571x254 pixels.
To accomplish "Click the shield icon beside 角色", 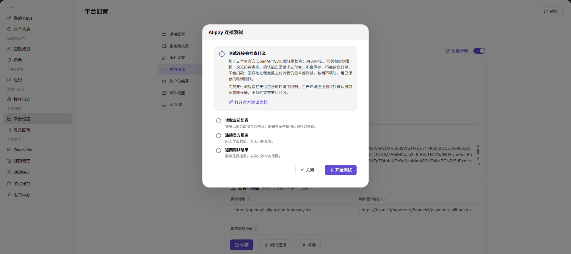I will (9, 60).
